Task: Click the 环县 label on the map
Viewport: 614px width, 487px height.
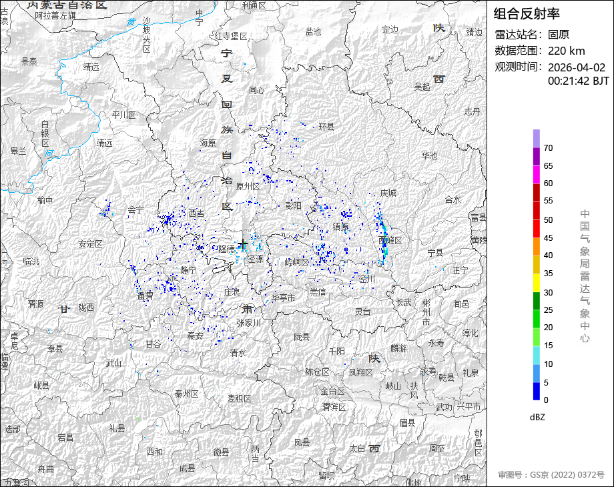Action: click(x=326, y=127)
